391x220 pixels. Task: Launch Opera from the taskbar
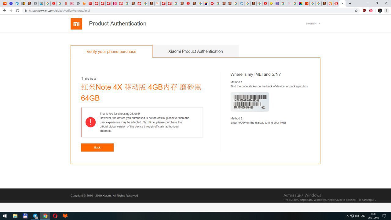[x=55, y=216]
